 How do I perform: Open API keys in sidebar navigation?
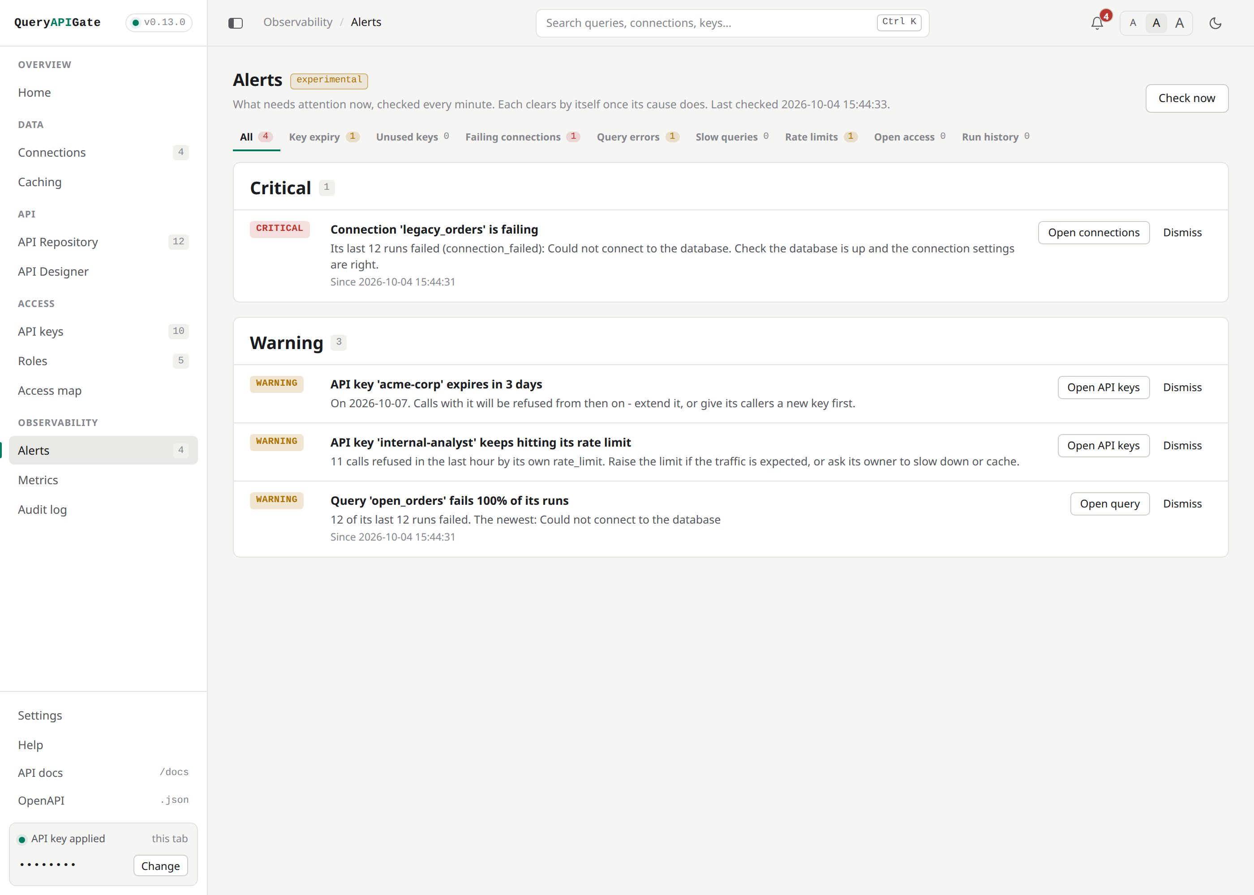click(x=103, y=331)
